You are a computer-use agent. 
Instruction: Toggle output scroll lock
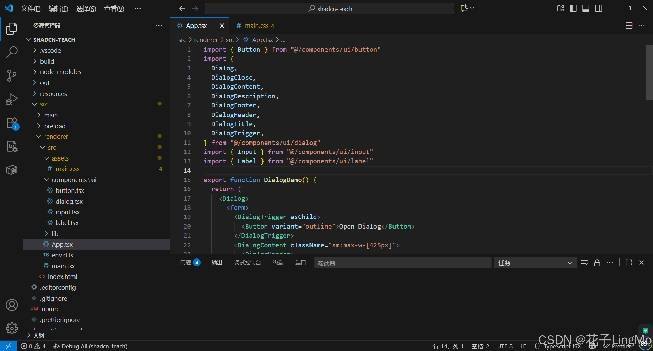[597, 263]
